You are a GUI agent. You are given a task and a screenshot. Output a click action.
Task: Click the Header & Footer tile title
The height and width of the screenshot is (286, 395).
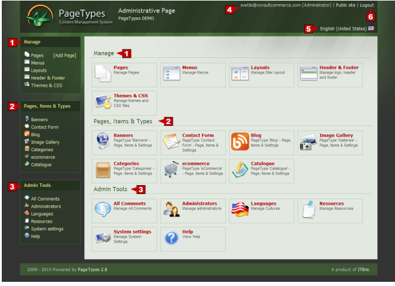(339, 67)
